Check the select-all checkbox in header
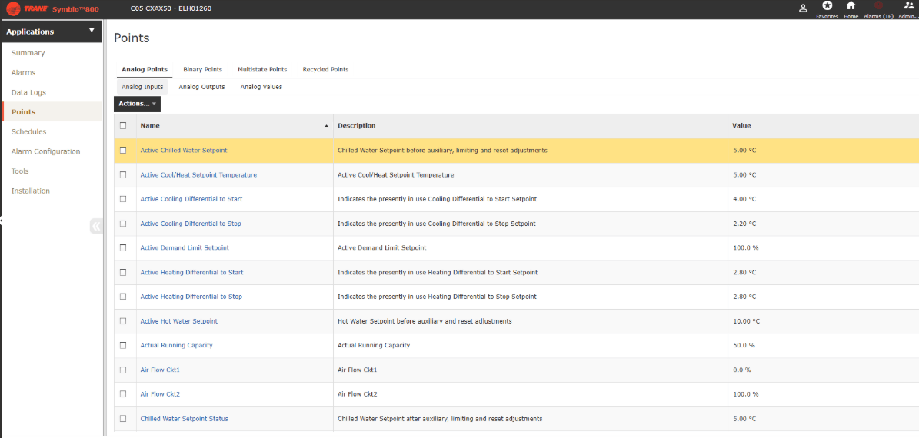Image resolution: width=919 pixels, height=438 pixels. (123, 125)
